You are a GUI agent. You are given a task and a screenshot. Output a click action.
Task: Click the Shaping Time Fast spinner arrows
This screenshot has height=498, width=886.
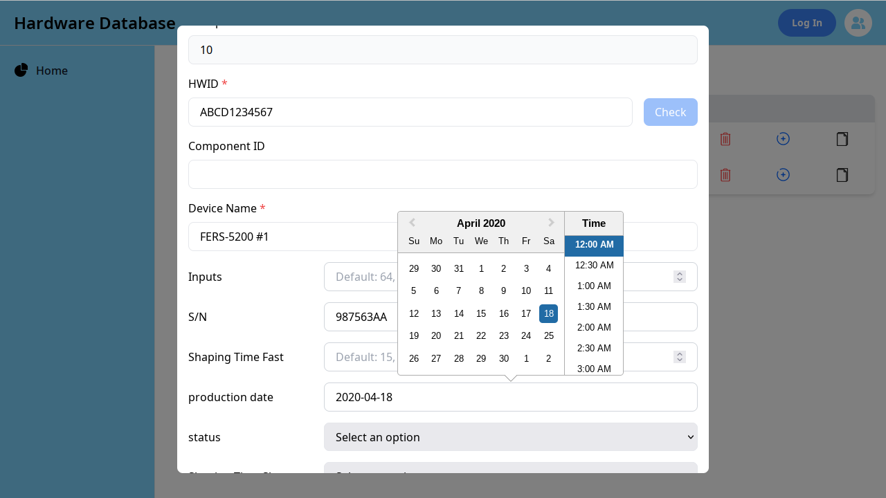[680, 357]
